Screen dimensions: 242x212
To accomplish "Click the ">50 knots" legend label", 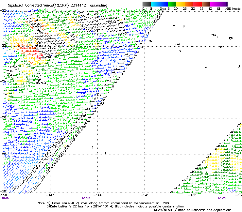I will pos(233,9).
